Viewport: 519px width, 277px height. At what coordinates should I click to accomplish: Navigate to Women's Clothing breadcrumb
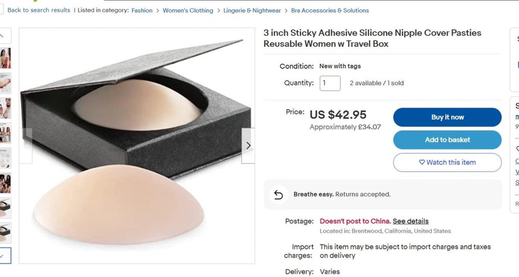click(x=188, y=10)
